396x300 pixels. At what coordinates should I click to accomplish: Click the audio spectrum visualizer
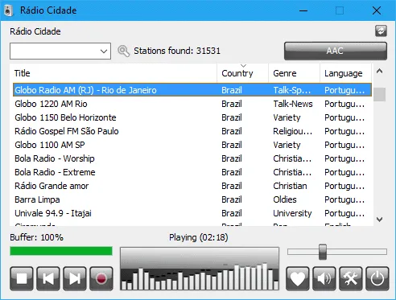200,269
